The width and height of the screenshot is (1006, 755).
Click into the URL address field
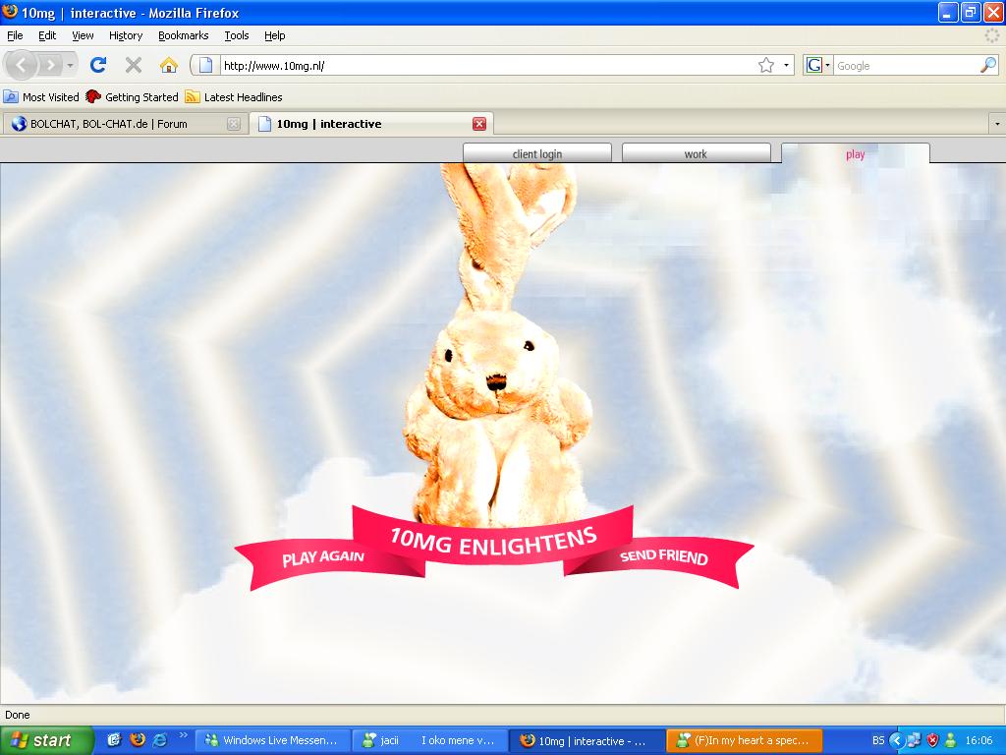[x=487, y=65]
